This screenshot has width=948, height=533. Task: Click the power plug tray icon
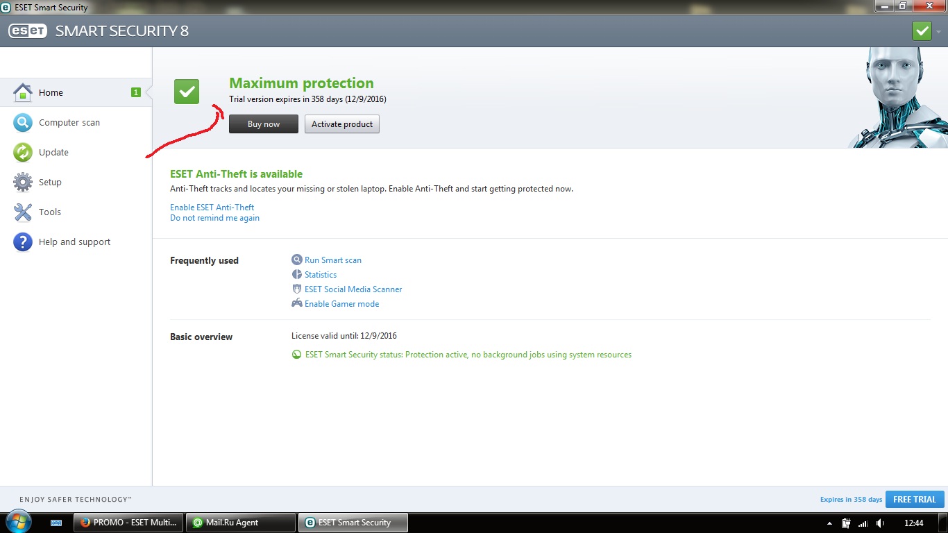(847, 523)
